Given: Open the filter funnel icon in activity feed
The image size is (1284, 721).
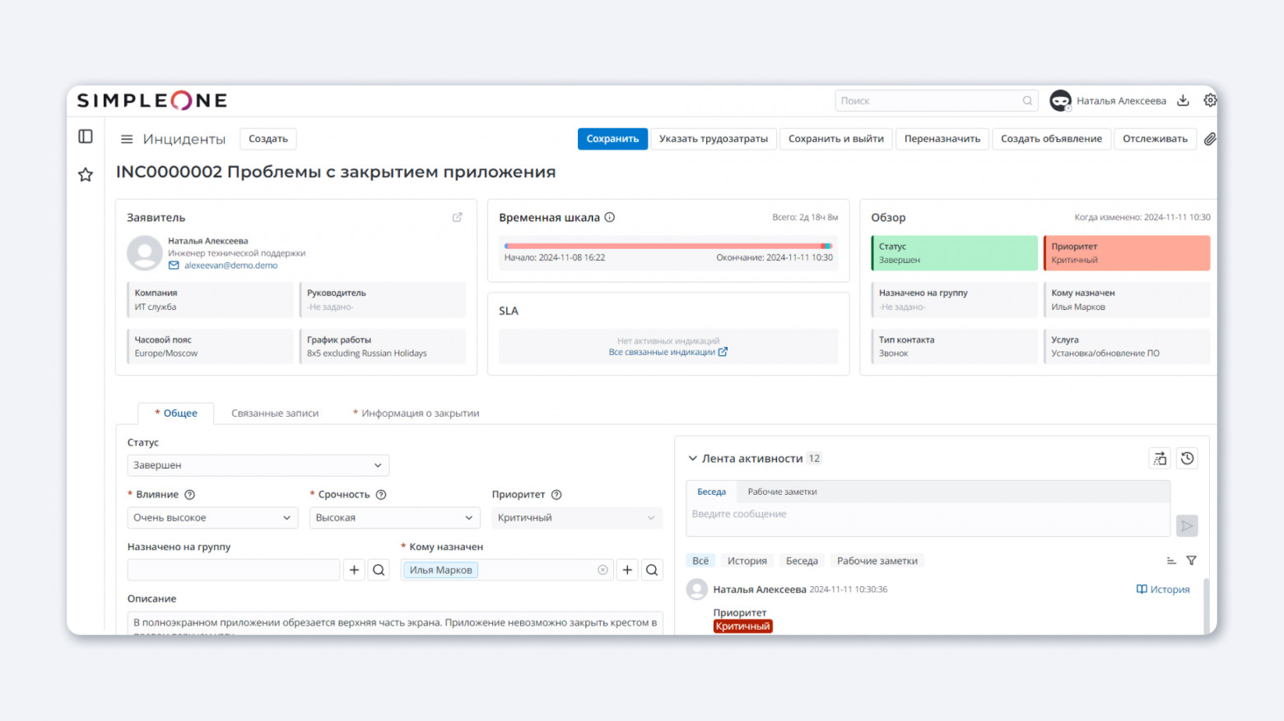Looking at the screenshot, I should pos(1191,561).
